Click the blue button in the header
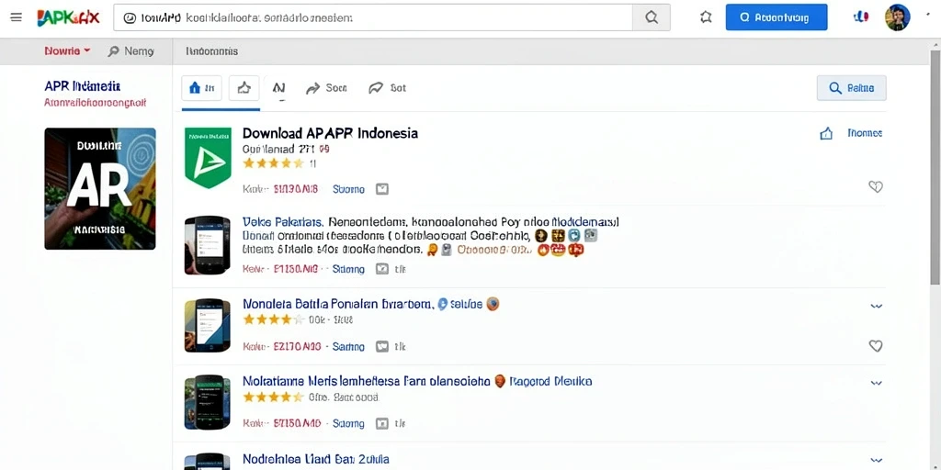Screen dimensions: 941x470 776,17
